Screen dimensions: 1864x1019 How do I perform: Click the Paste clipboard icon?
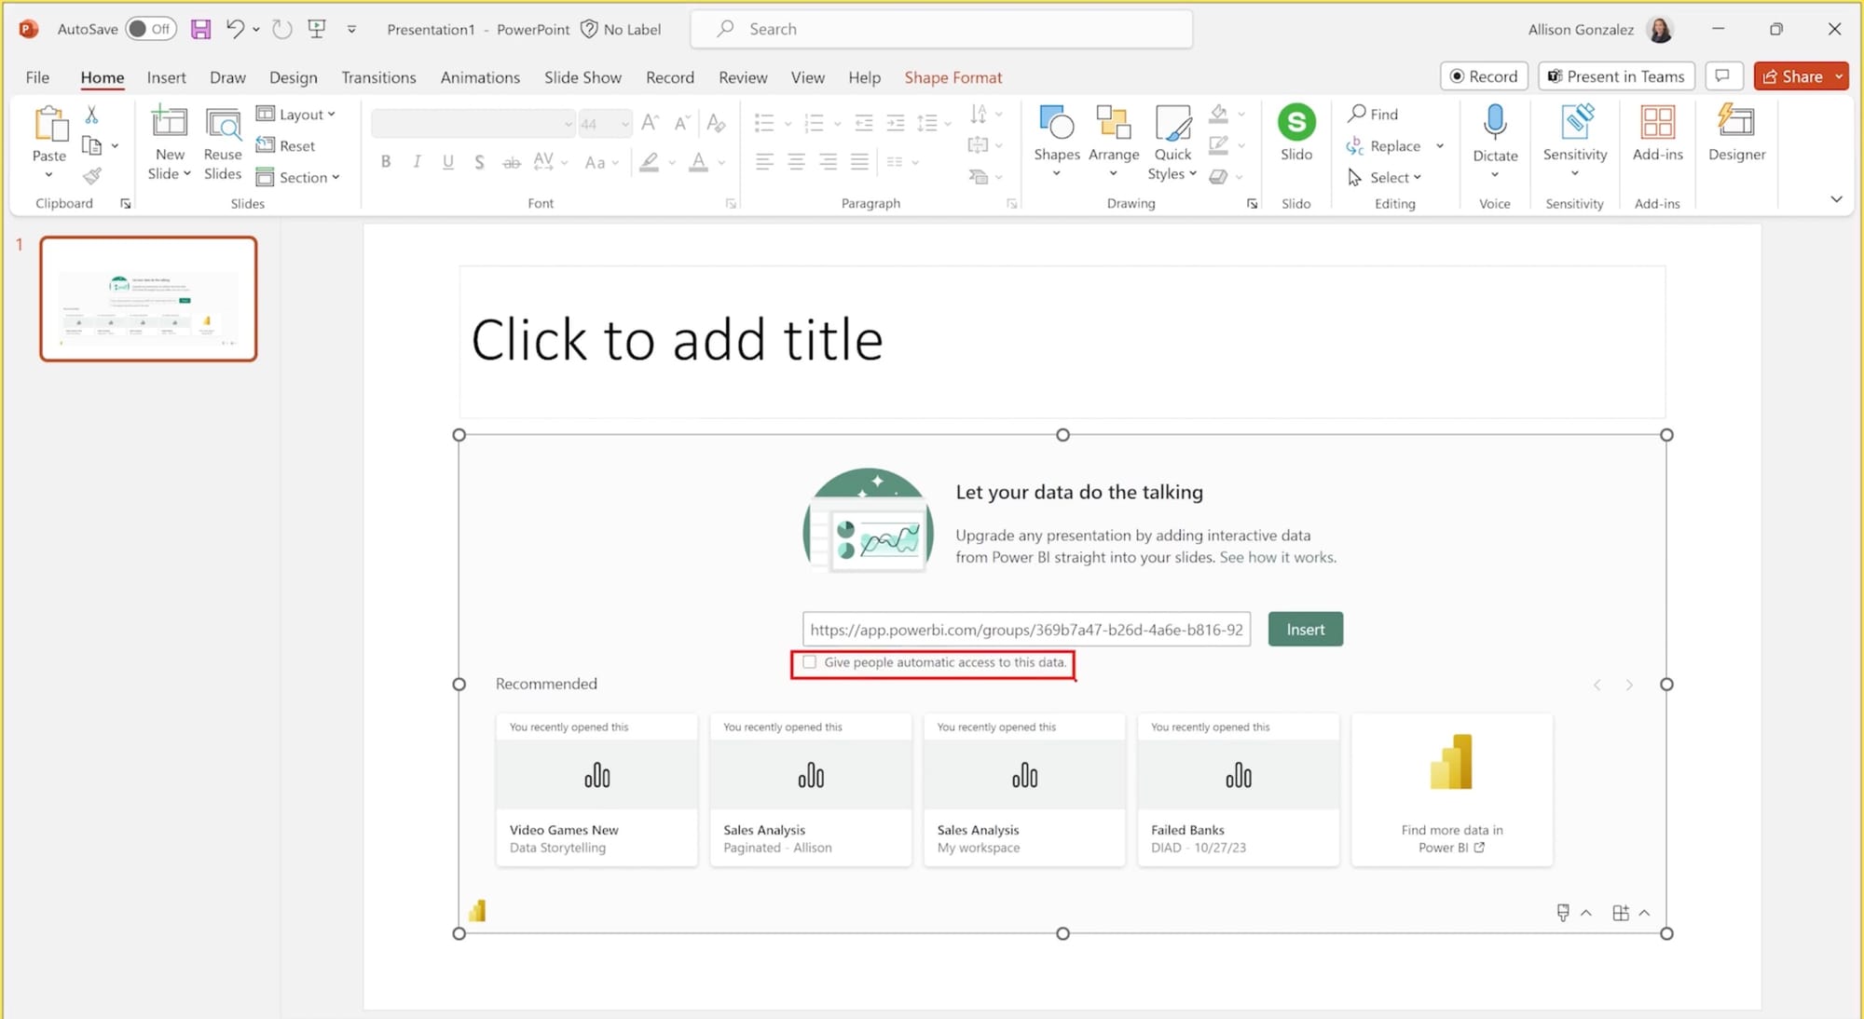(x=49, y=124)
